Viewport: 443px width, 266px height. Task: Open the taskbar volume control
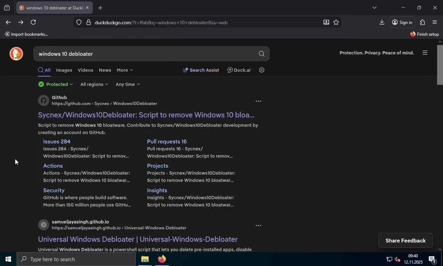coord(398,259)
